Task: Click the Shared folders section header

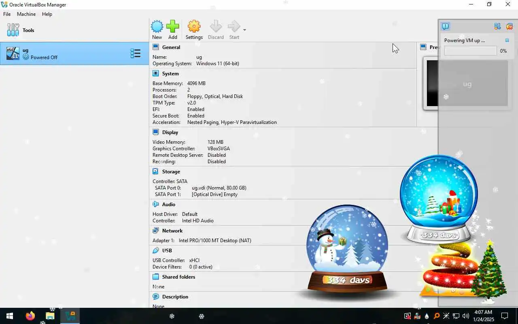Action: click(178, 277)
